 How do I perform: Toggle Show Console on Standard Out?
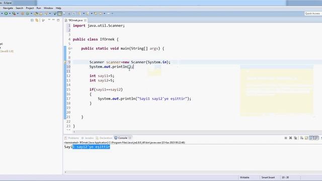click(311, 138)
